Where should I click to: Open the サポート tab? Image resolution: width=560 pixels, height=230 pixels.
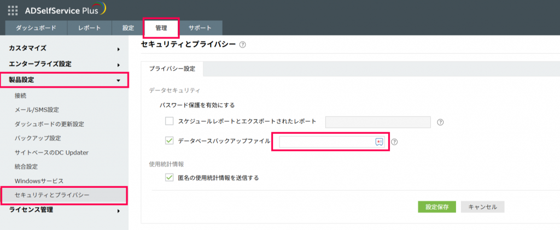[200, 28]
